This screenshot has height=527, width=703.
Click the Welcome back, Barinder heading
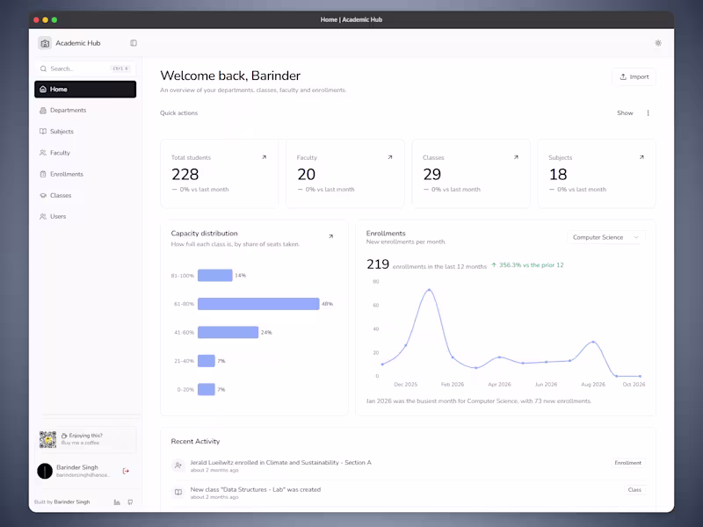click(230, 76)
